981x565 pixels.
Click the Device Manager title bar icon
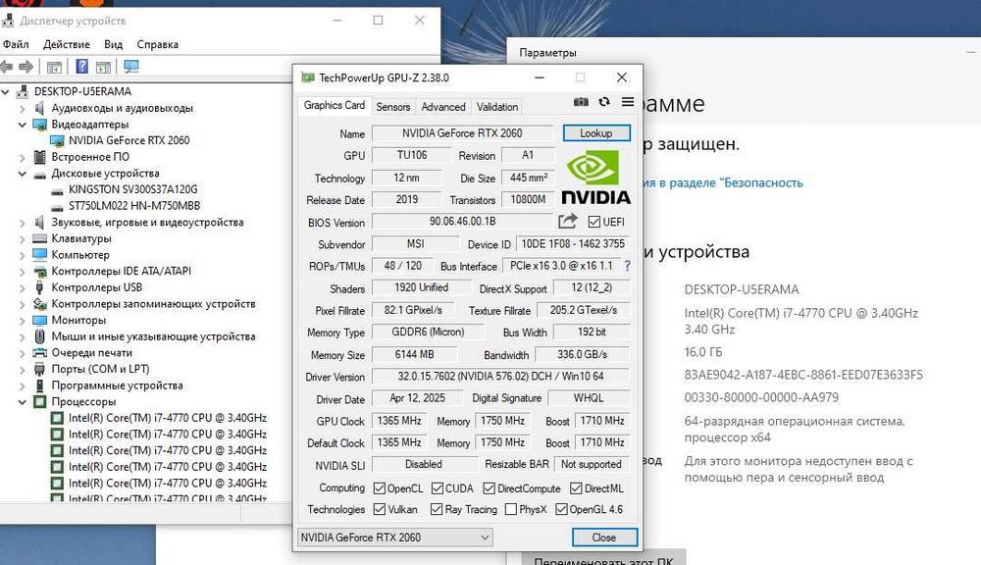(8, 21)
